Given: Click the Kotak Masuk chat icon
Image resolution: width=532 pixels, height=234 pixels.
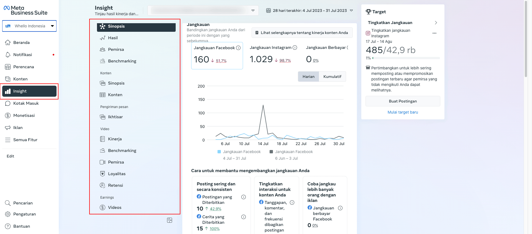Looking at the screenshot, I should click(8, 103).
